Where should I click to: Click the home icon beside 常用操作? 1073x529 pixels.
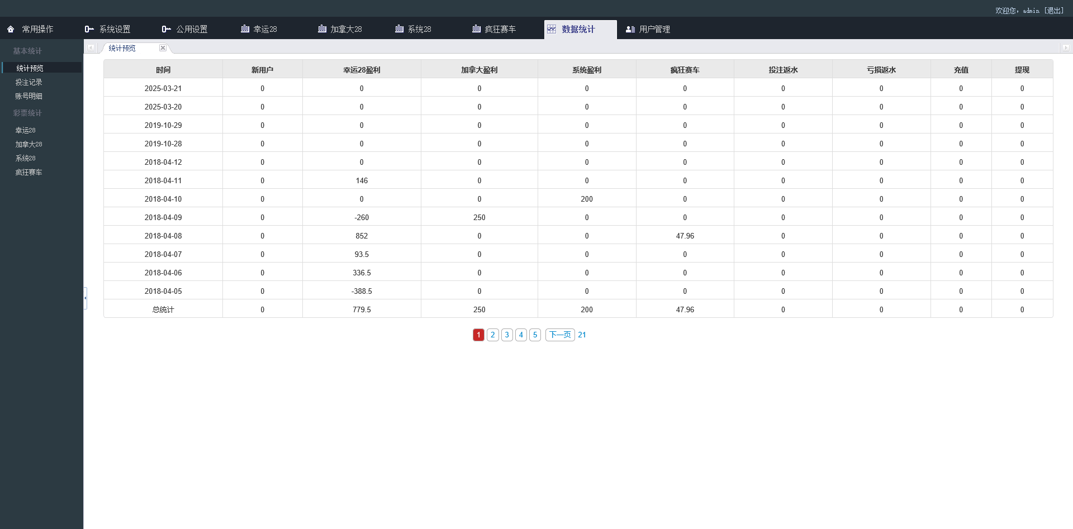[10, 28]
